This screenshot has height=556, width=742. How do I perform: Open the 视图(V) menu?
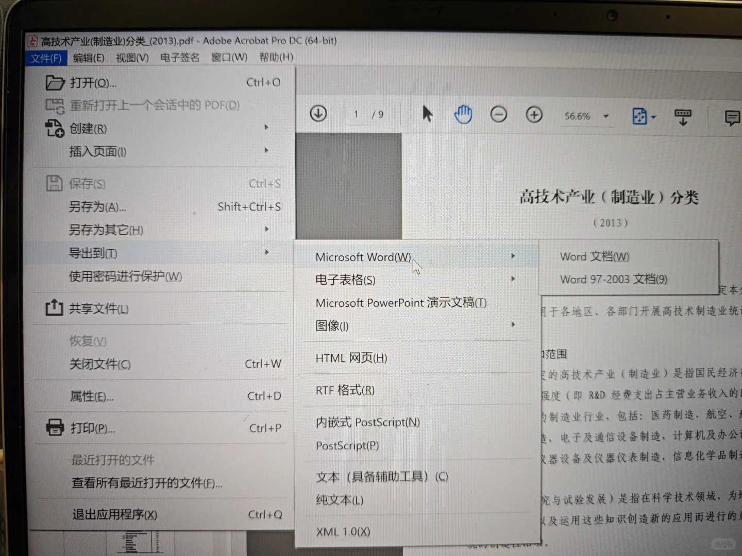(132, 58)
